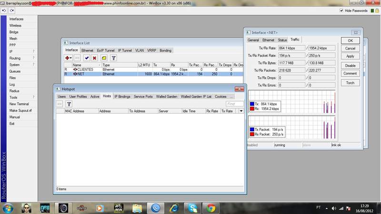Click the red X disable icon in Interface List
Image resolution: width=381 pixels, height=214 pixels.
(94, 58)
